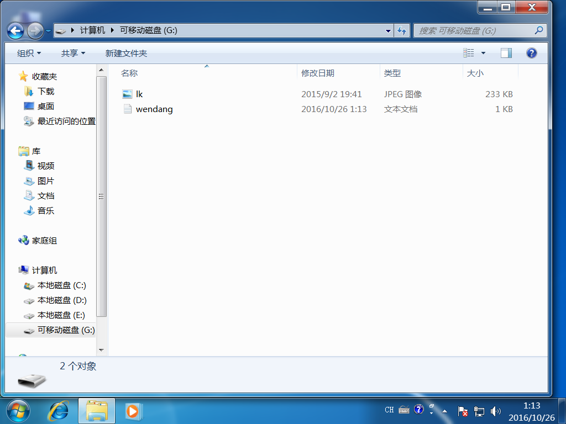This screenshot has width=566, height=424.
Task: Select 库 in navigation pane
Action: point(36,151)
